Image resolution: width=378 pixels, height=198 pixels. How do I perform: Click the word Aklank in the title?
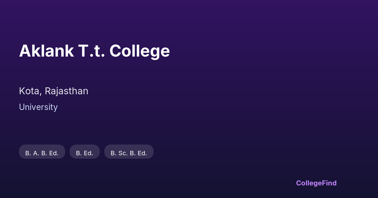click(46, 51)
